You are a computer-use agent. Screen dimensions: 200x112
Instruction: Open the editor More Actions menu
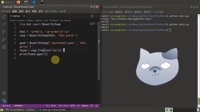point(96,16)
